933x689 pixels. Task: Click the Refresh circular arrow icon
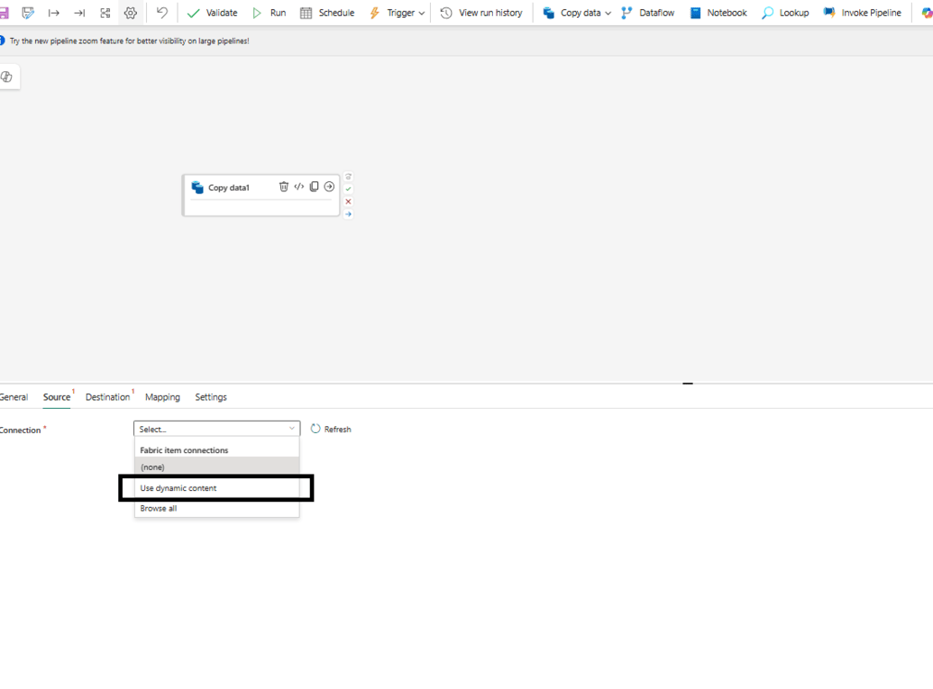316,429
